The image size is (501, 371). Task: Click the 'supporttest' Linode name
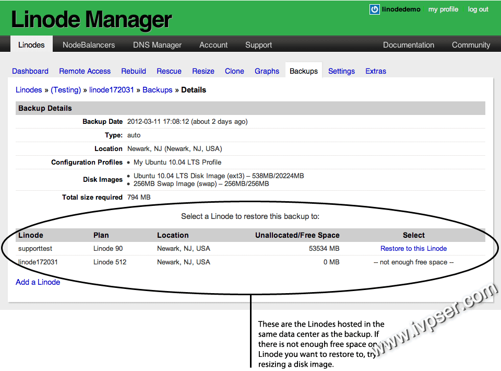coord(35,249)
